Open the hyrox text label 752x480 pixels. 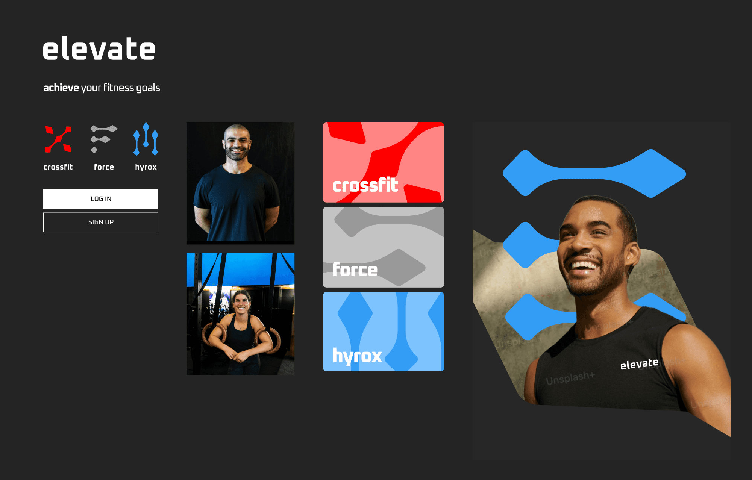[146, 167]
